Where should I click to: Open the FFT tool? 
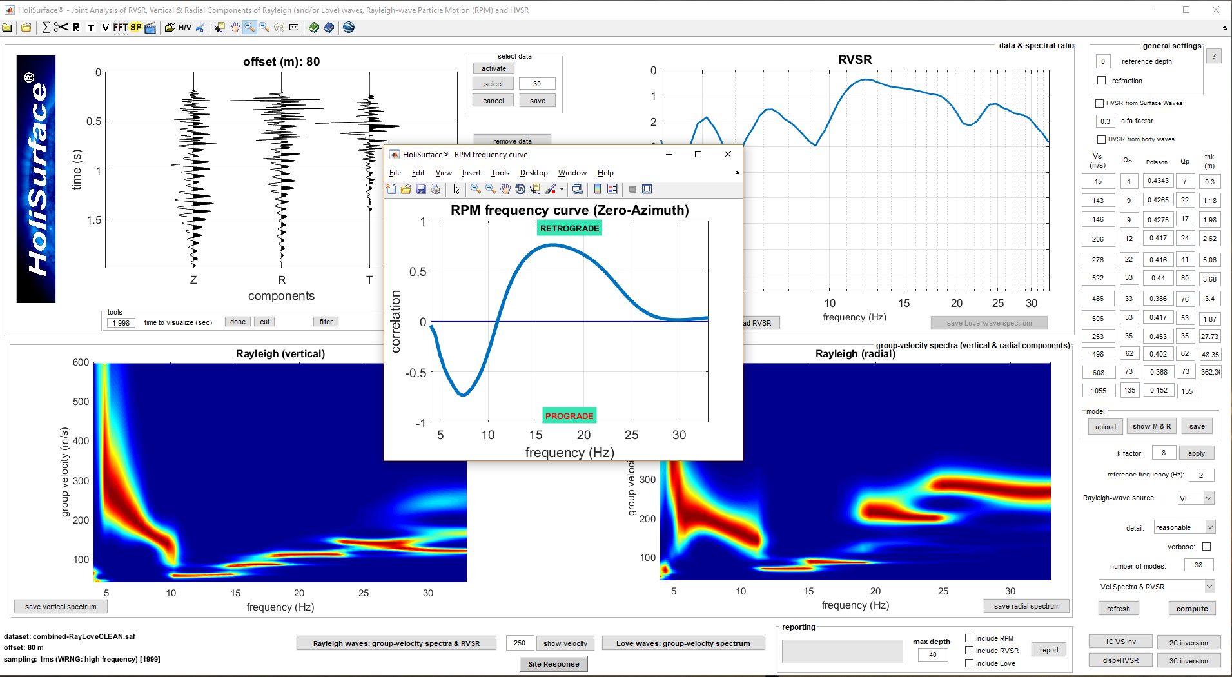[x=120, y=27]
